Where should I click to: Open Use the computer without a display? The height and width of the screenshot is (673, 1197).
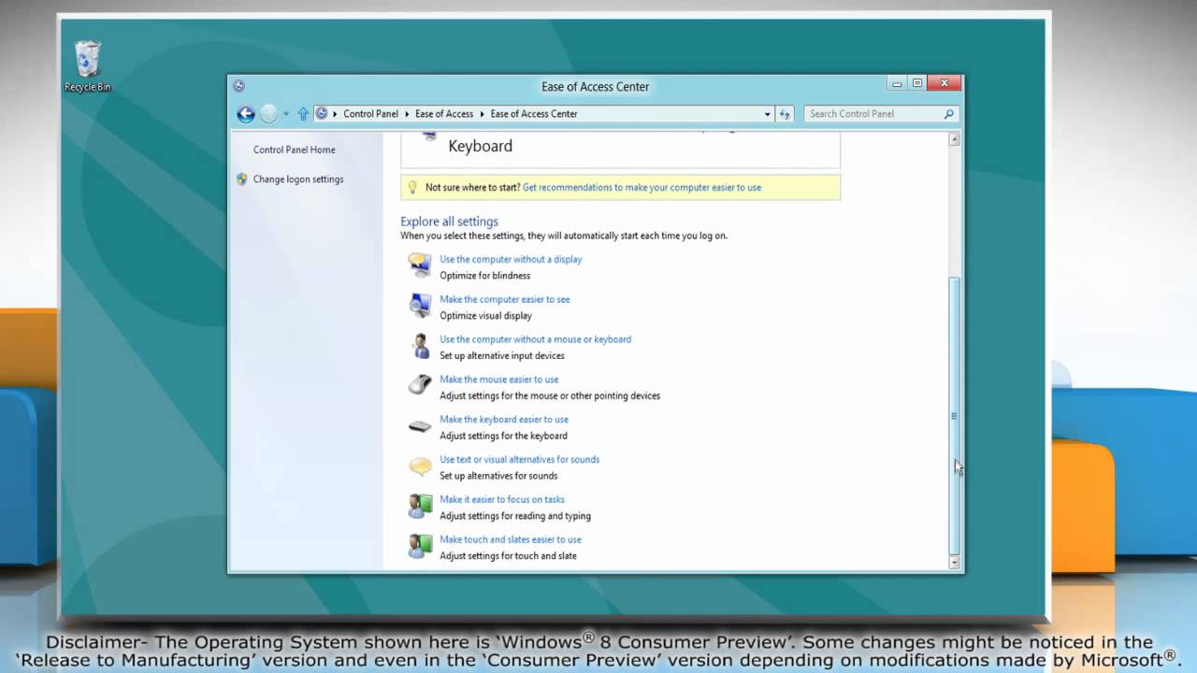tap(511, 259)
